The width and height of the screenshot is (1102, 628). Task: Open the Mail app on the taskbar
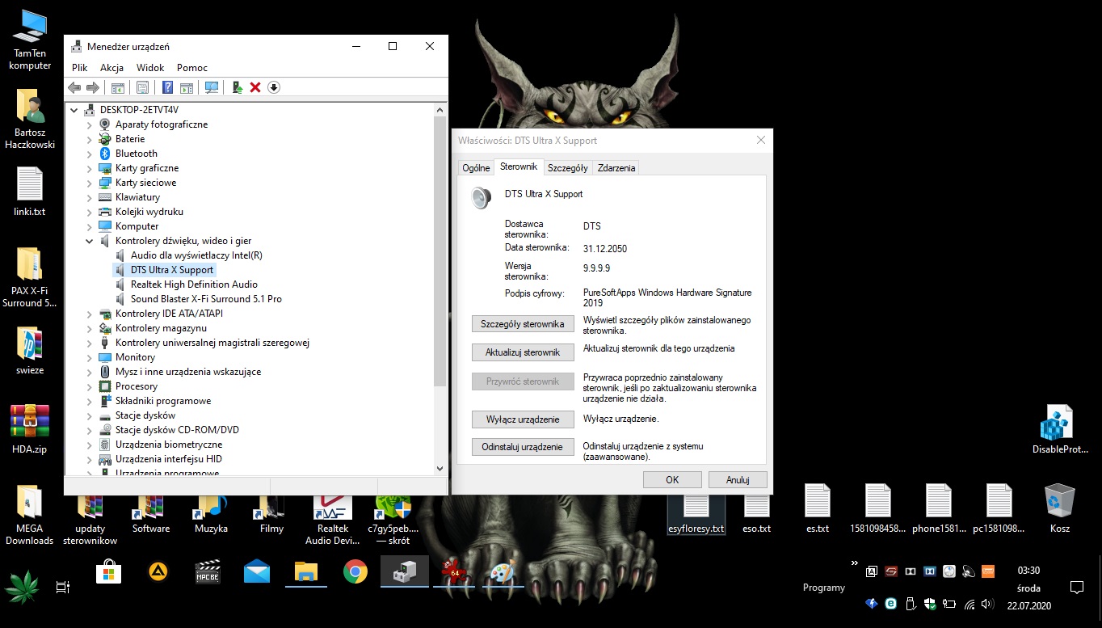257,572
